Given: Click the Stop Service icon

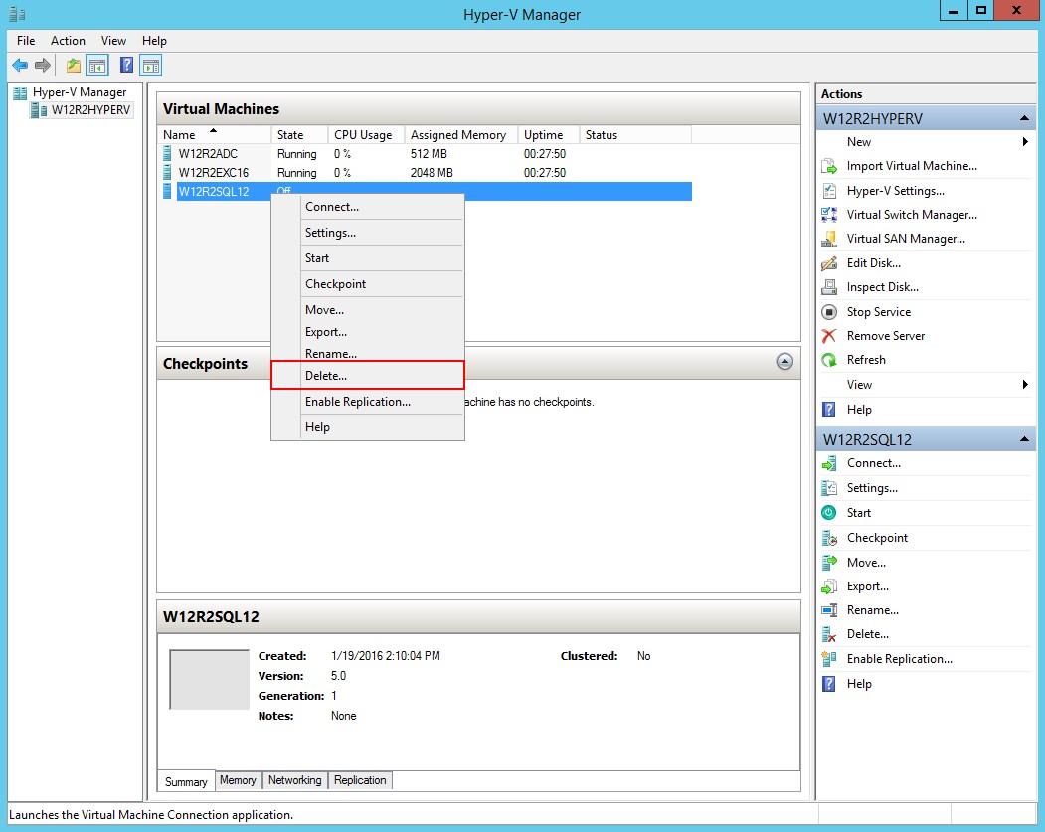Looking at the screenshot, I should (x=829, y=312).
